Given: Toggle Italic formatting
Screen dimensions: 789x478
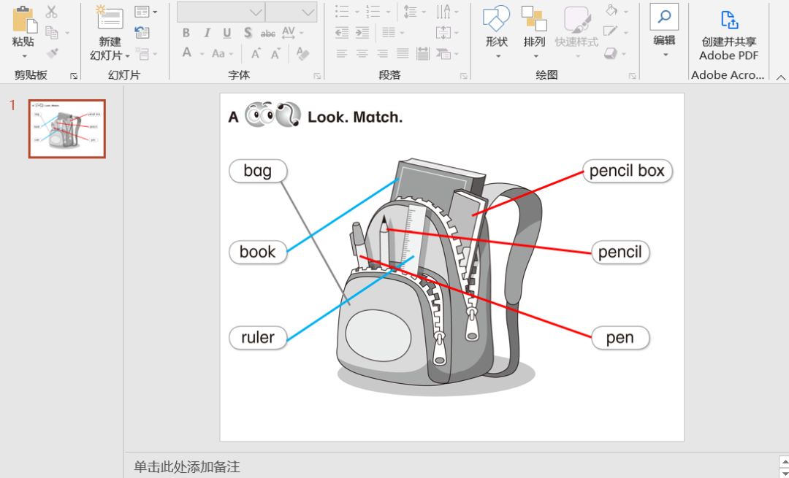Looking at the screenshot, I should point(207,33).
